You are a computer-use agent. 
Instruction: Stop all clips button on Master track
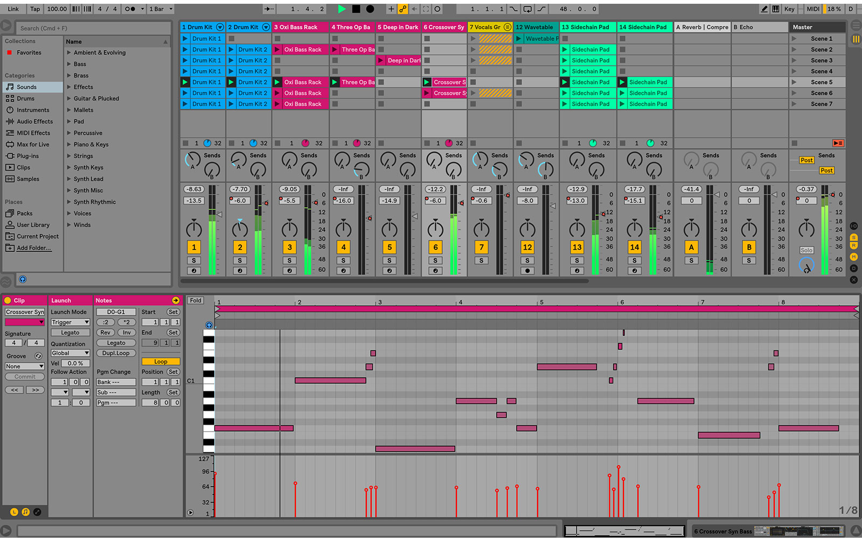(x=794, y=143)
